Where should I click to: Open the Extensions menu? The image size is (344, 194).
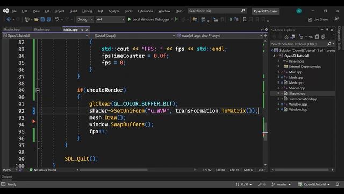pyautogui.click(x=145, y=11)
